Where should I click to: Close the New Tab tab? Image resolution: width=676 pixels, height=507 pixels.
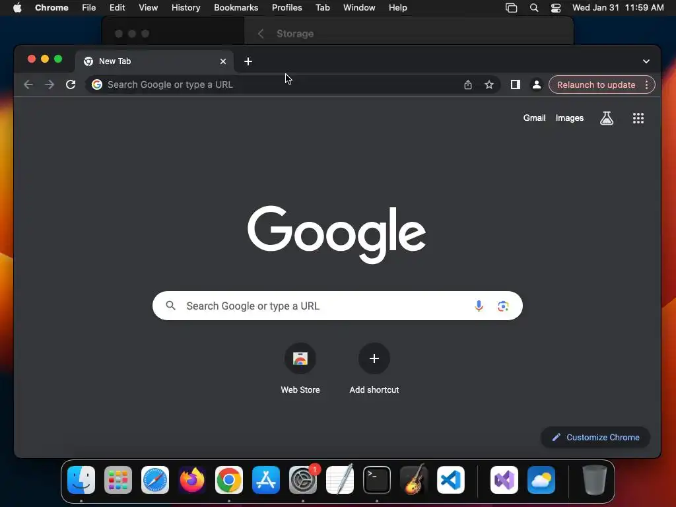(223, 61)
